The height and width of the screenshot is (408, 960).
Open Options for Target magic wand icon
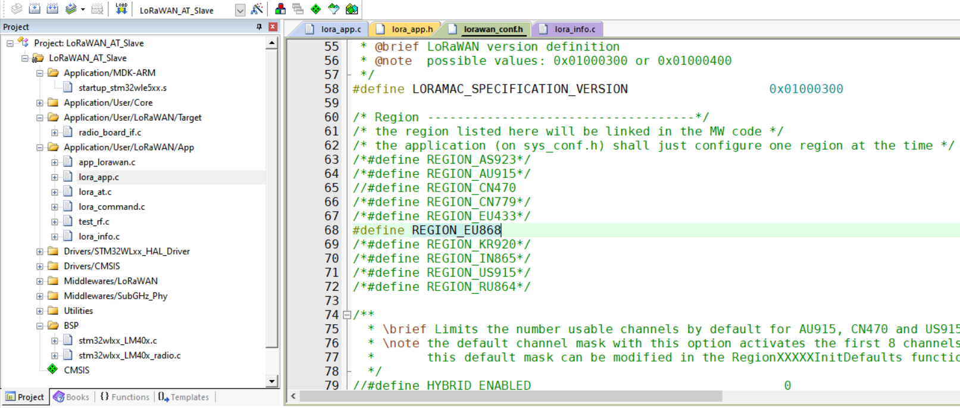(257, 9)
